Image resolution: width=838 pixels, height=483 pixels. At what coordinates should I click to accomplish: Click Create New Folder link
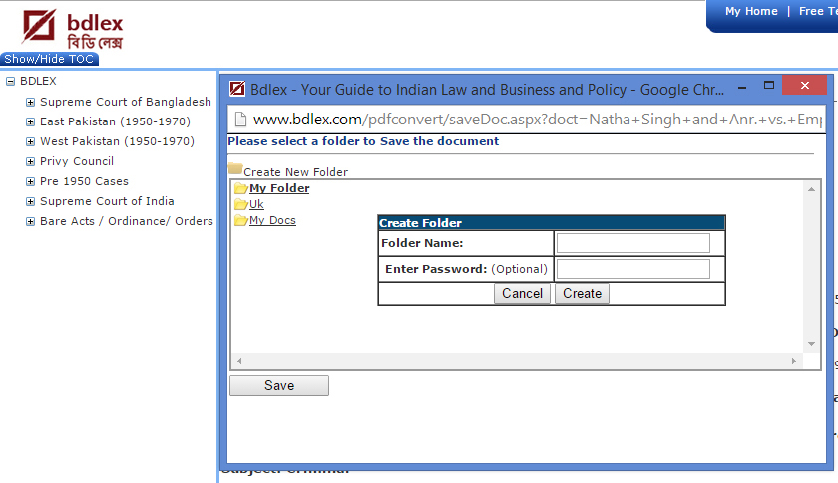click(295, 172)
